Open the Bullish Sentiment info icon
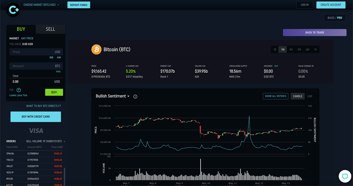 [x=135, y=96]
